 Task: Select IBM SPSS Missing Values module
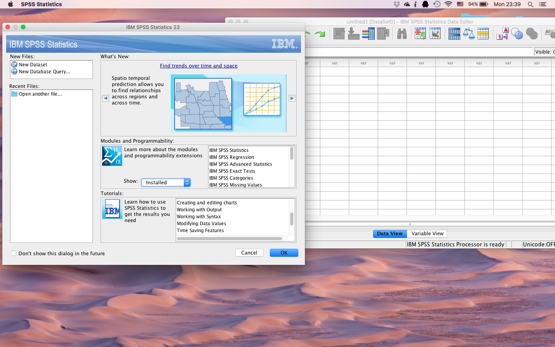235,185
